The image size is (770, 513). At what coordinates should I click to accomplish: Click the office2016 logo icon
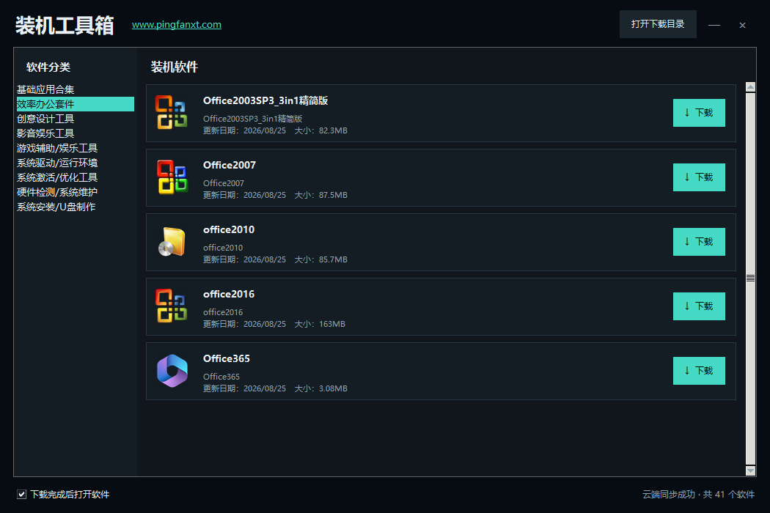(172, 306)
